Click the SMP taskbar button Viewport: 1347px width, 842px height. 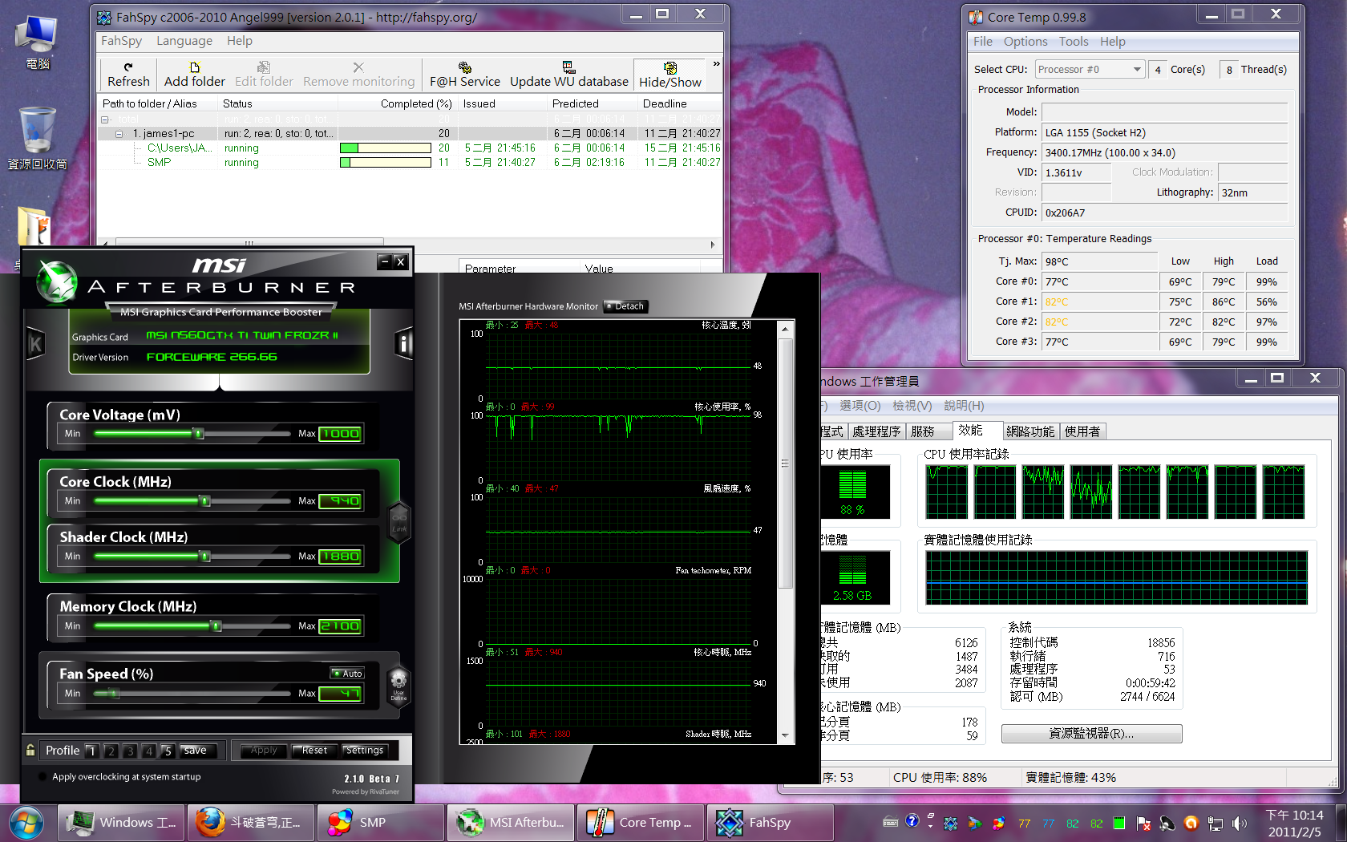pyautogui.click(x=381, y=823)
